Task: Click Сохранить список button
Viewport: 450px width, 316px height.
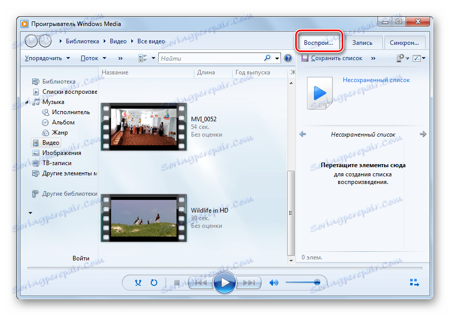Action: click(332, 58)
